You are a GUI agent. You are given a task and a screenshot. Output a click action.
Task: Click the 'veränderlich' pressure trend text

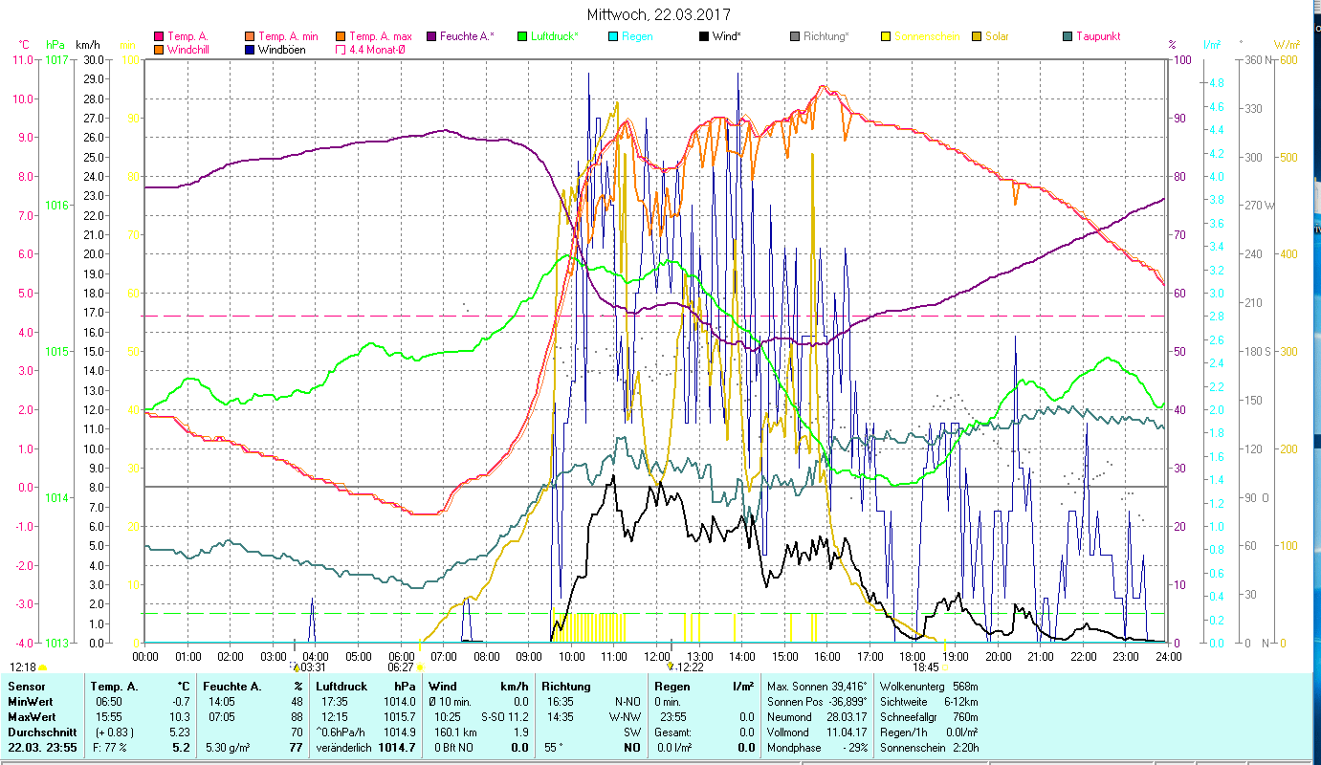[x=345, y=748]
